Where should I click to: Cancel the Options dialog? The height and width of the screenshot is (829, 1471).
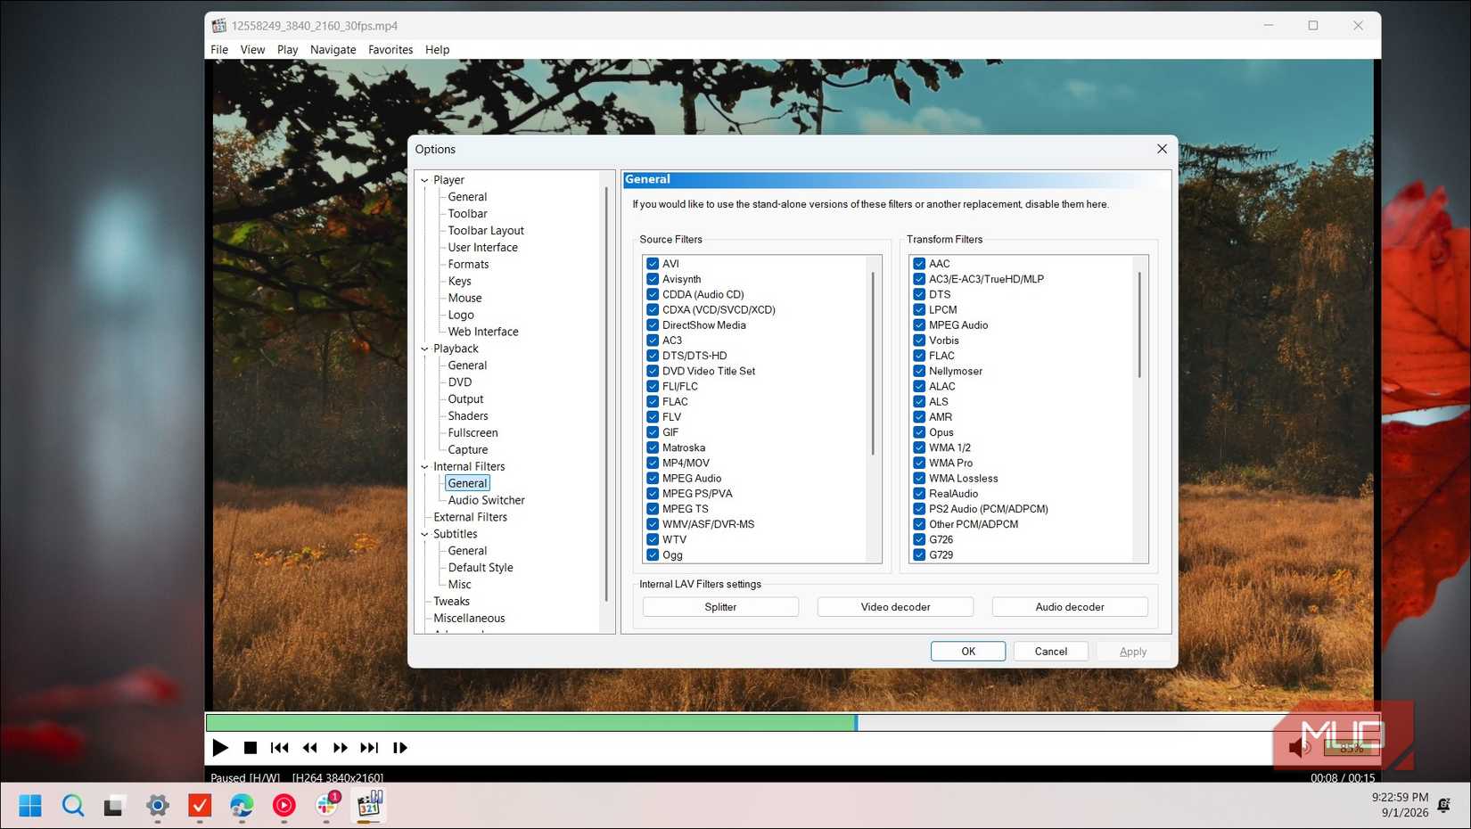coord(1051,652)
